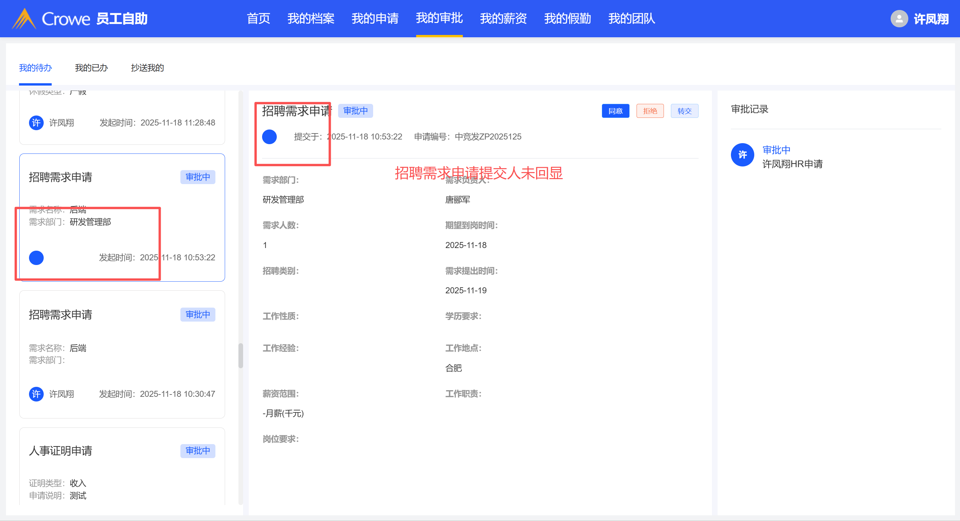This screenshot has width=960, height=521.
Task: Open 我的审批 in top navigation
Action: click(439, 18)
